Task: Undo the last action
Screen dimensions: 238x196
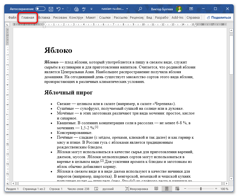Action: (x=59, y=9)
